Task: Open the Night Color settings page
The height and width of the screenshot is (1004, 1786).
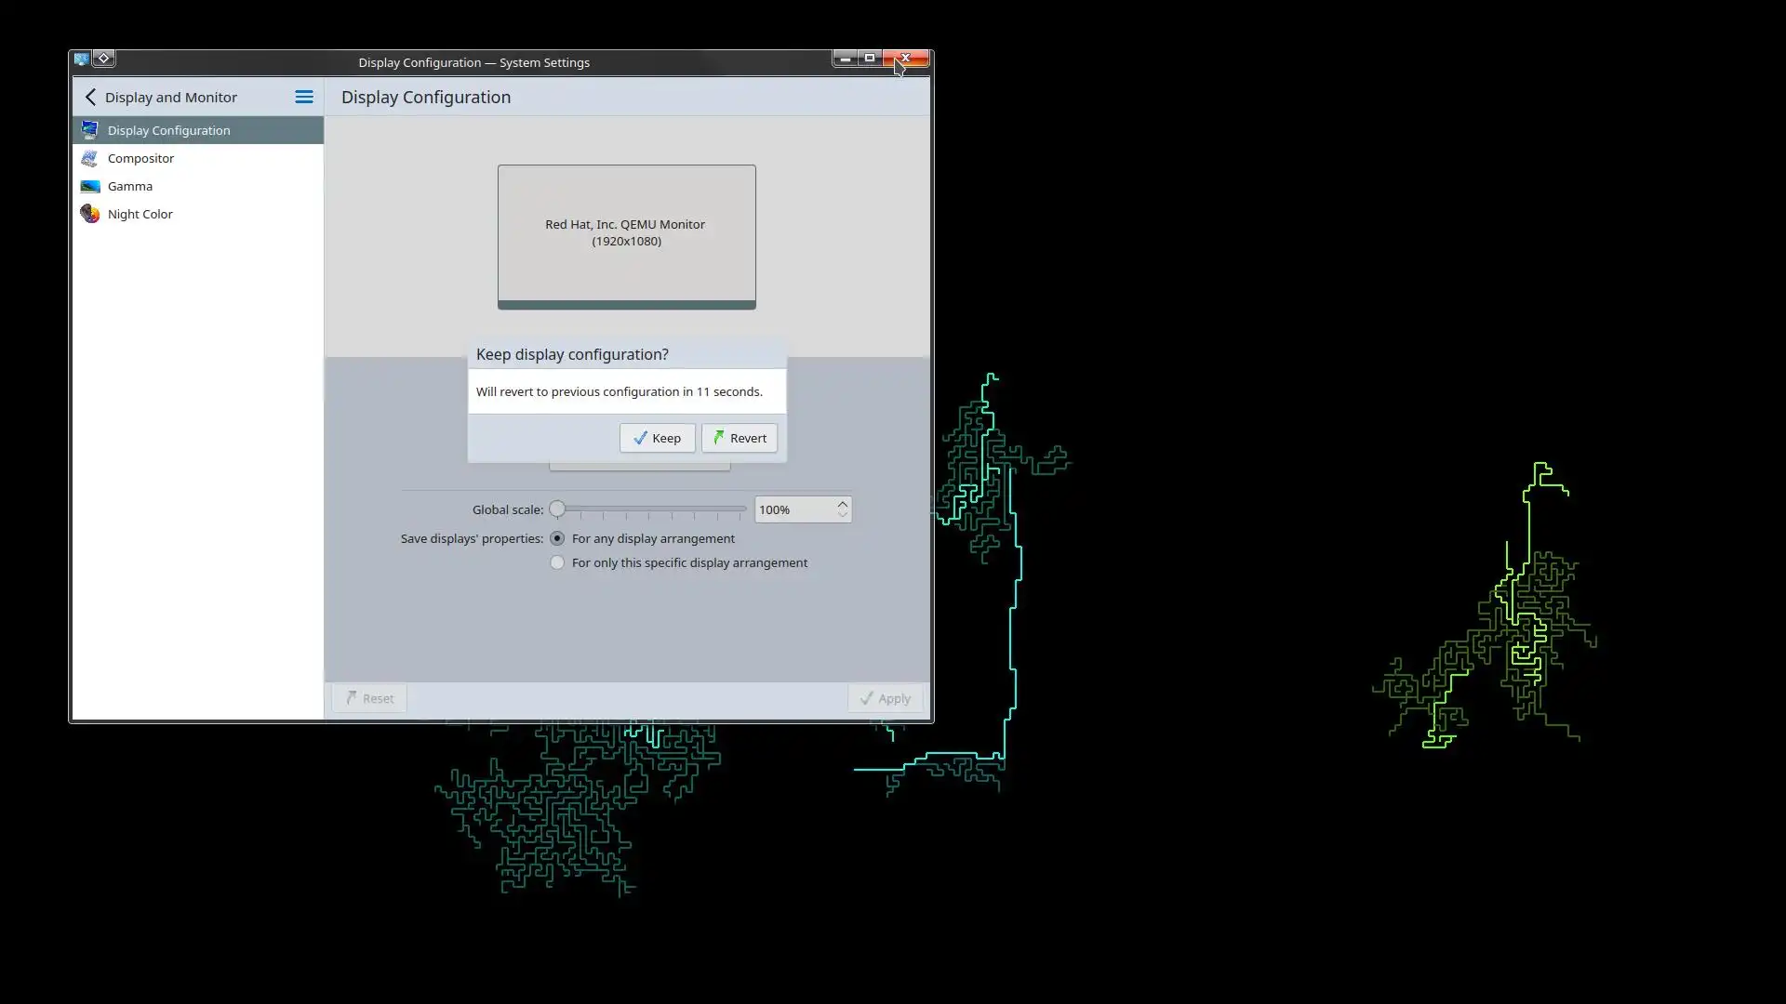Action: coord(140,214)
